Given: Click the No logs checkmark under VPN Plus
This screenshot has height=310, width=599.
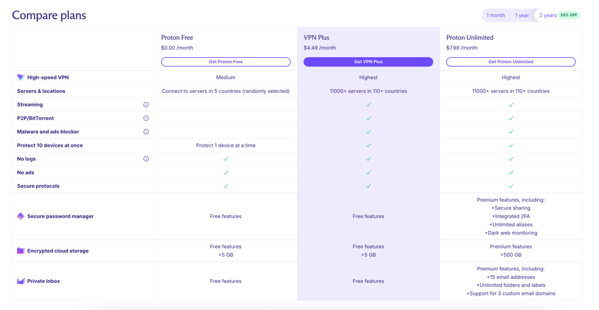Looking at the screenshot, I should click(369, 159).
